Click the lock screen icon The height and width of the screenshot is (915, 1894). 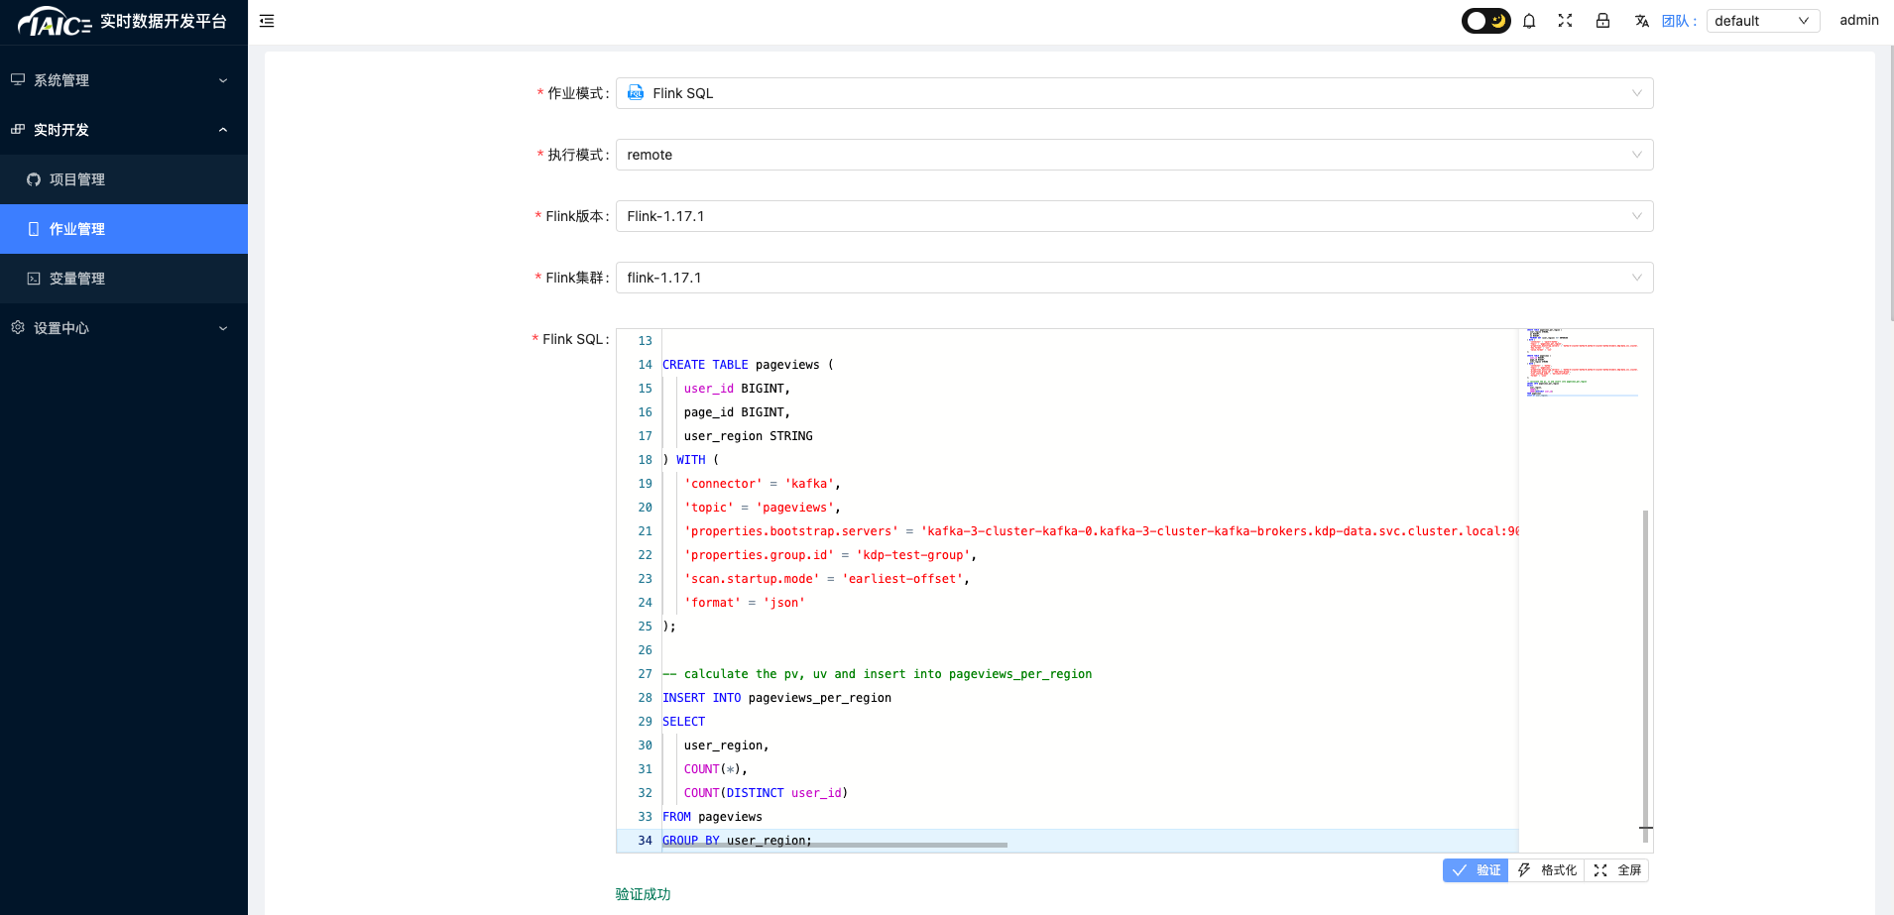[1602, 21]
